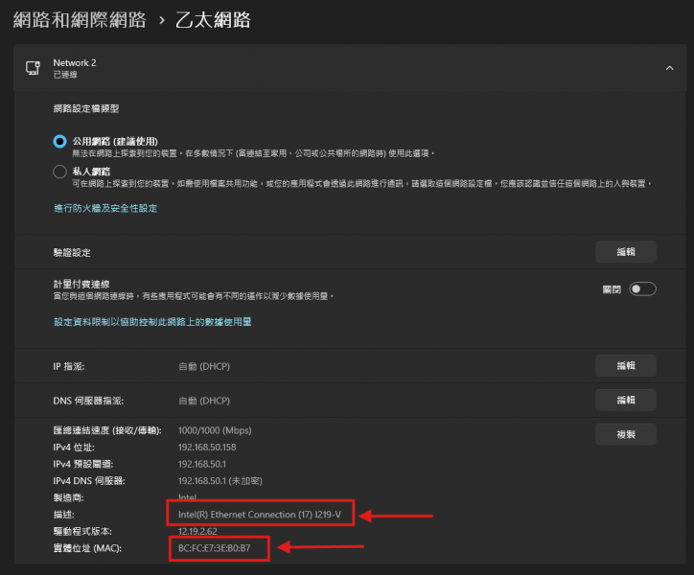694x575 pixels.
Task: Click 描述: label
Action: (x=63, y=515)
